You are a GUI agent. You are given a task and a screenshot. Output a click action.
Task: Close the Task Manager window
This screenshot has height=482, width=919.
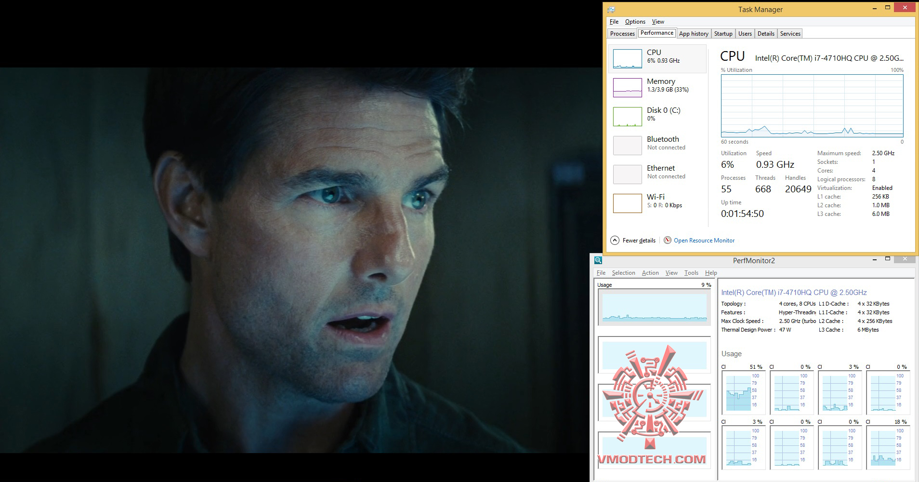(905, 8)
